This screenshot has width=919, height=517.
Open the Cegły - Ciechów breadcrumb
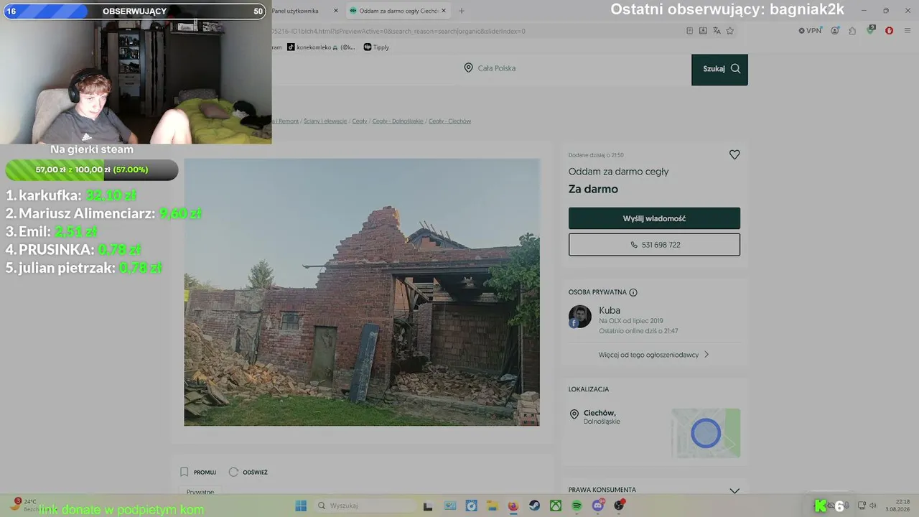450,121
